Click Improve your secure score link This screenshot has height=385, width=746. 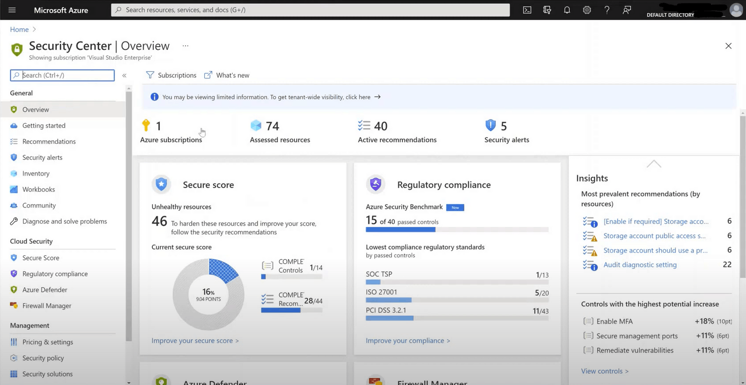(x=195, y=341)
